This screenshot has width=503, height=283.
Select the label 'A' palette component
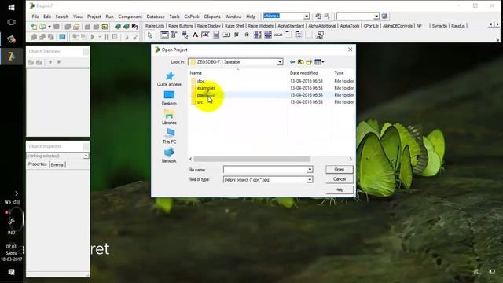pyautogui.click(x=195, y=35)
